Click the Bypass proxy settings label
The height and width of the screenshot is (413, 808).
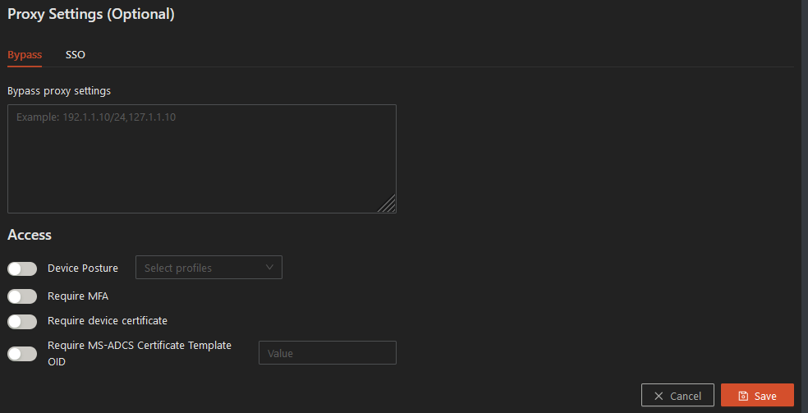[59, 90]
